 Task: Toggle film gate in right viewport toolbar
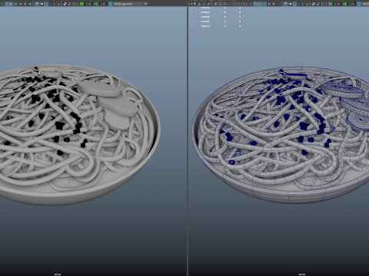click(x=220, y=4)
